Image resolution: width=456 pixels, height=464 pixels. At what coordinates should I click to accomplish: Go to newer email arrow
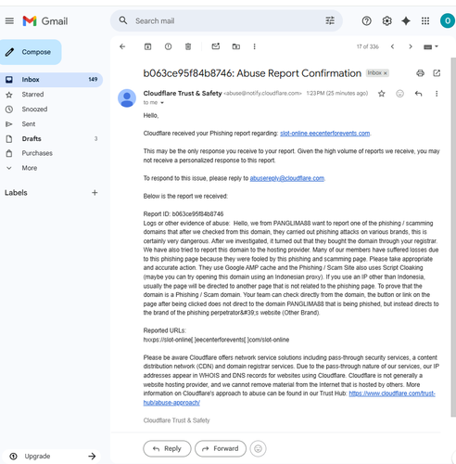tap(392, 46)
